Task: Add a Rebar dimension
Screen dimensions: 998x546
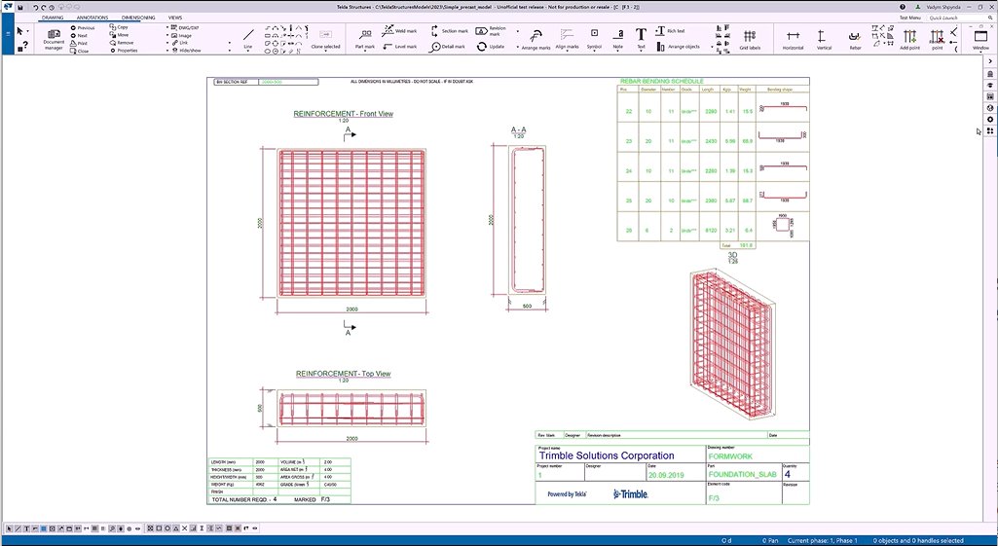Action: (855, 39)
